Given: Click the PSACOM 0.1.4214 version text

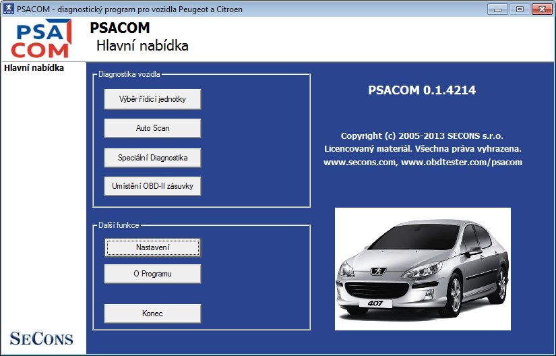Looking at the screenshot, I should (422, 90).
